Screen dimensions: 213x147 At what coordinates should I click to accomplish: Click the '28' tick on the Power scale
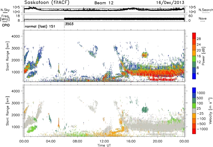[x=199, y=39]
